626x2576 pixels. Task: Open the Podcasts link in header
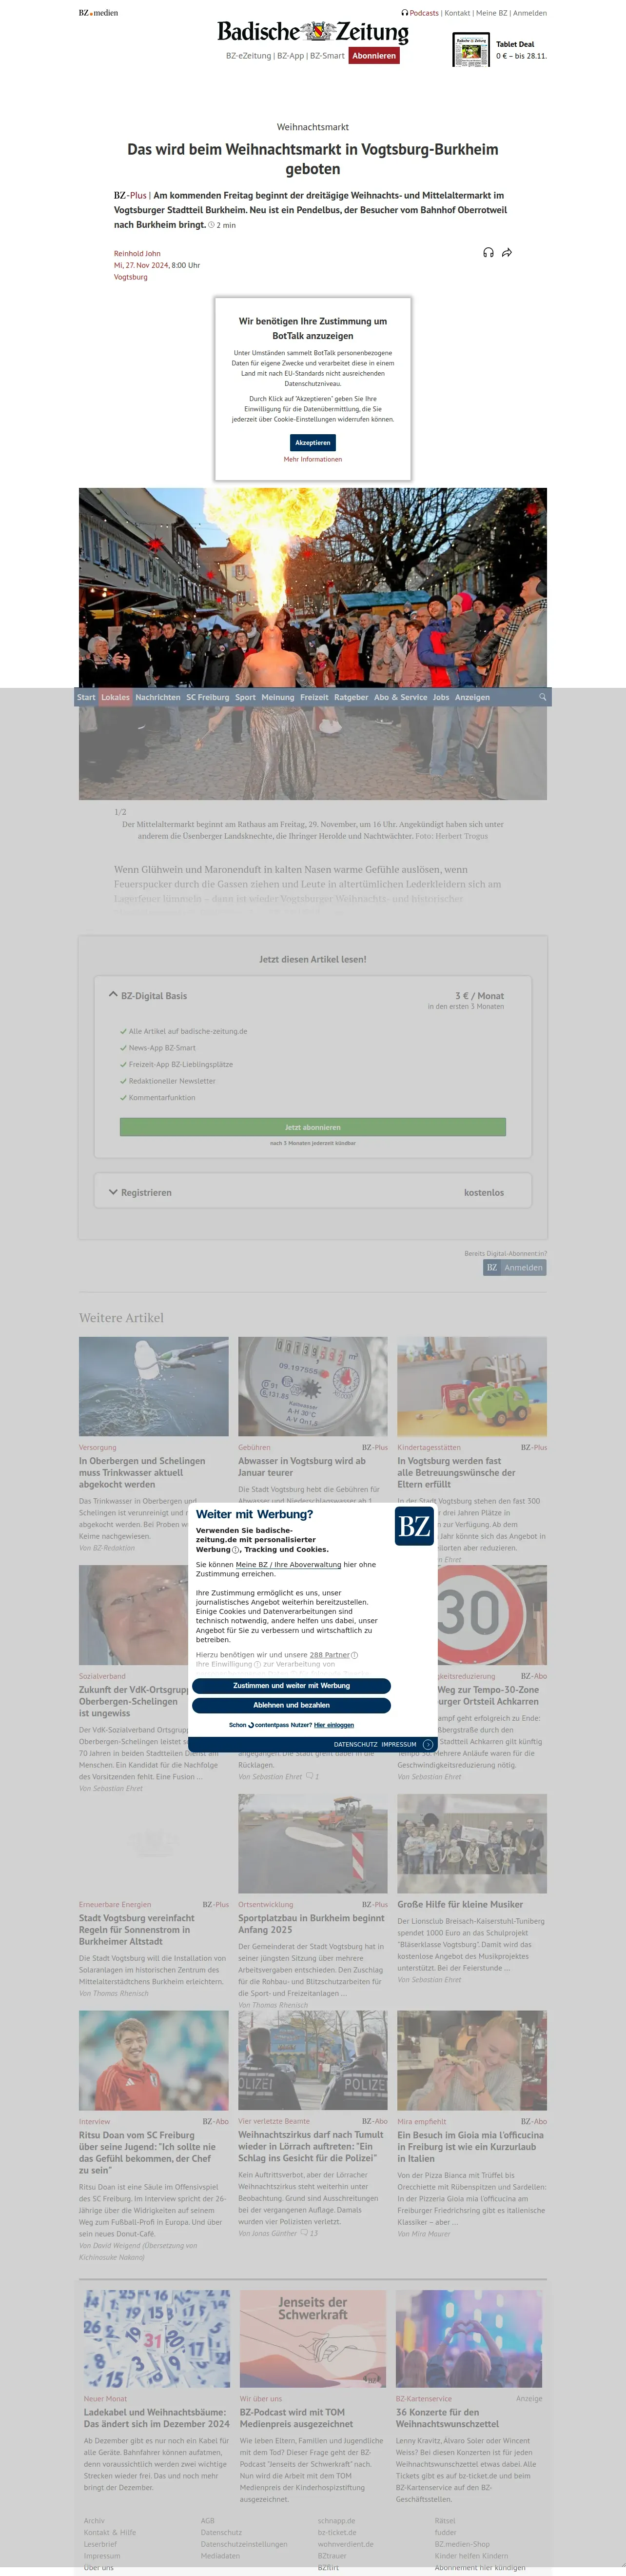[x=420, y=13]
